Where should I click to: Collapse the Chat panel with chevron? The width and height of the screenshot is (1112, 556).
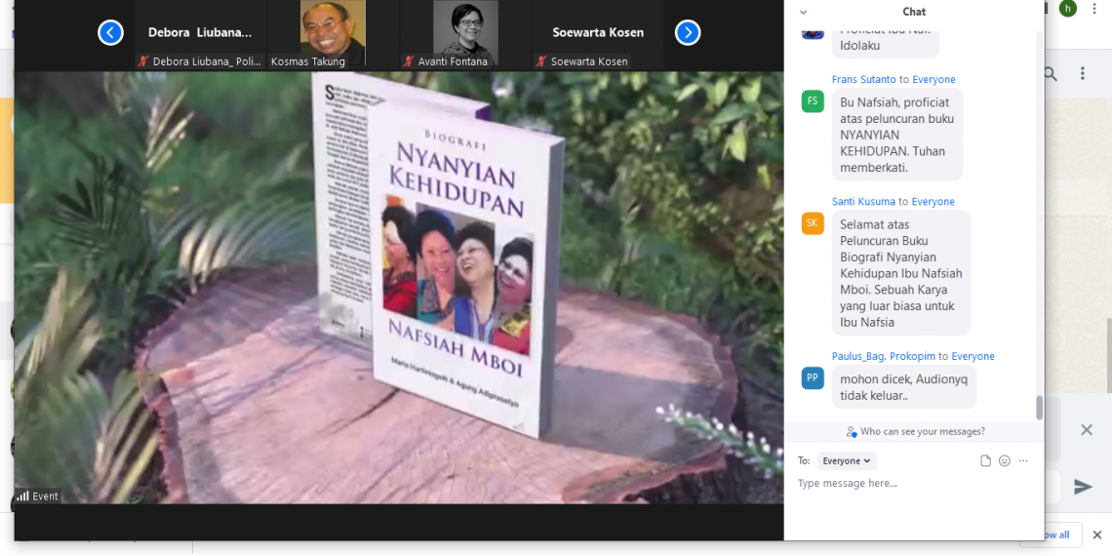(804, 12)
